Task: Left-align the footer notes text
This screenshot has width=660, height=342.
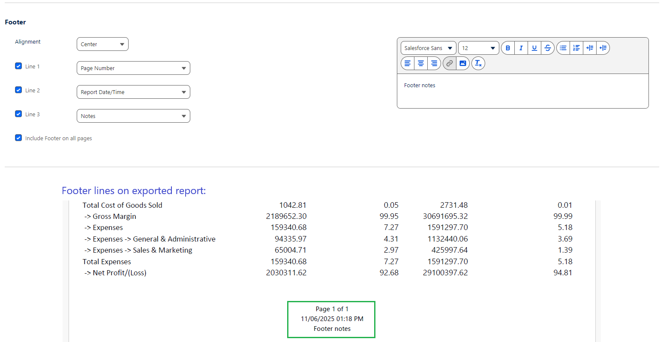Action: pyautogui.click(x=408, y=63)
